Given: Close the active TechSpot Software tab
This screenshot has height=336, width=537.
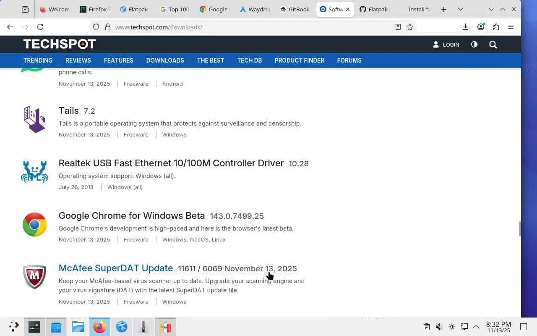Looking at the screenshot, I should (348, 9).
